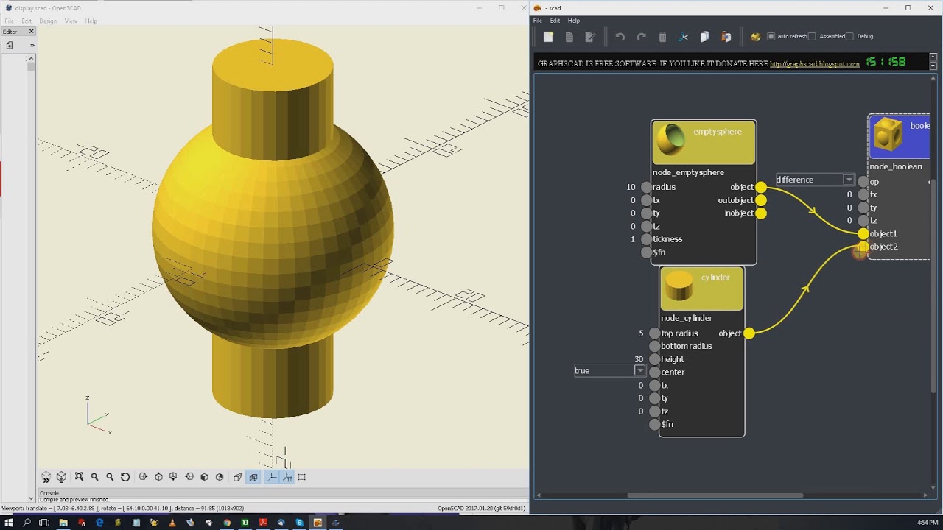Enable the Debug checkbox
943x530 pixels.
pyautogui.click(x=849, y=36)
